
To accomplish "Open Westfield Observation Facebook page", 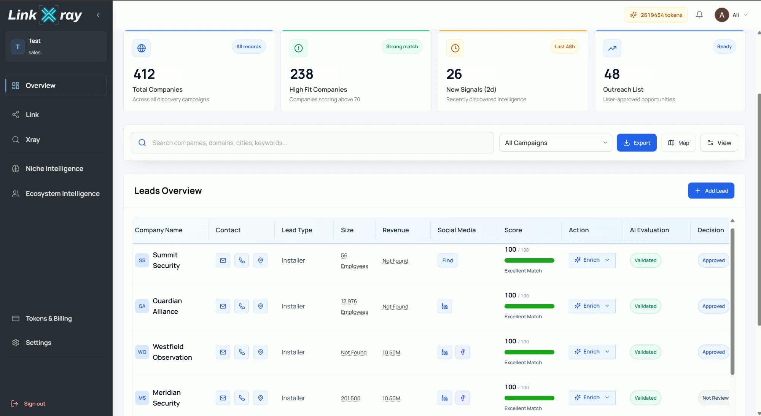I will pos(463,352).
